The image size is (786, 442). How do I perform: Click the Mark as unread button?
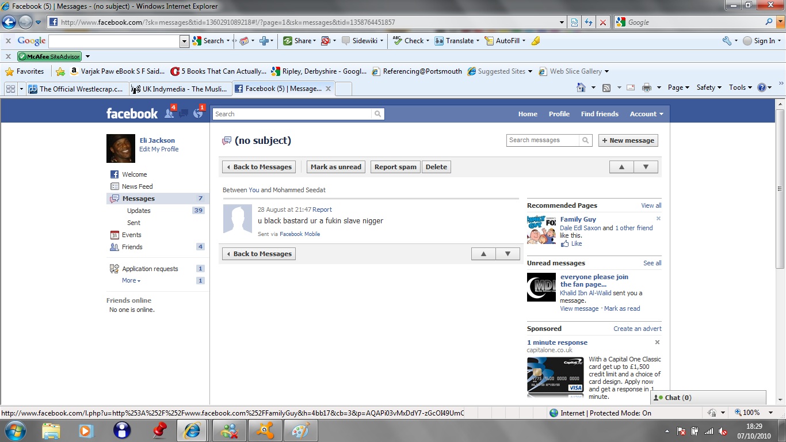(336, 167)
